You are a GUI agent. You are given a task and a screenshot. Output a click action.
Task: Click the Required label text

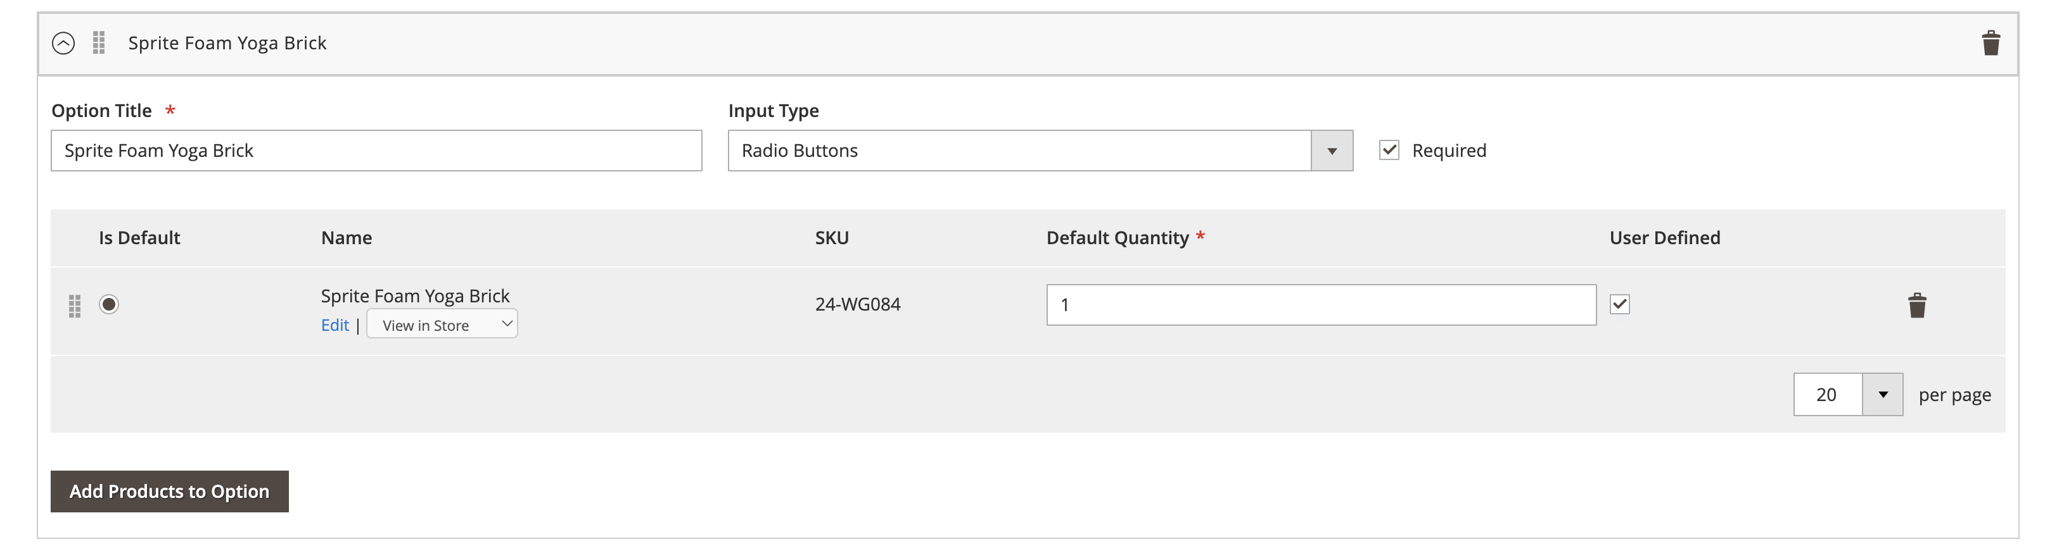(x=1449, y=151)
